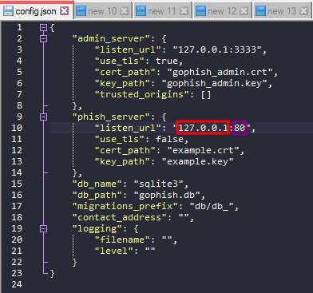Screen dimensions: 313x293
Task: Collapse the root brace fold on line 1
Action: pyautogui.click(x=43, y=27)
